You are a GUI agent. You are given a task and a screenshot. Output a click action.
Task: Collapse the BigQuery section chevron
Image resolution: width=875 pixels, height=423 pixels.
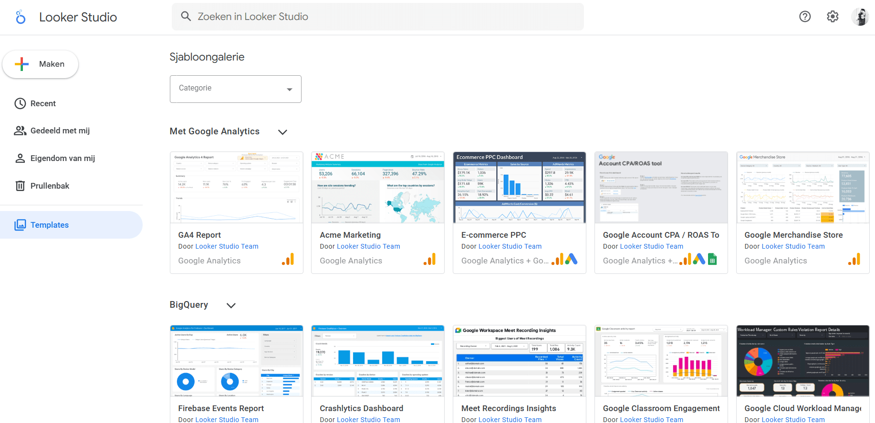point(231,305)
